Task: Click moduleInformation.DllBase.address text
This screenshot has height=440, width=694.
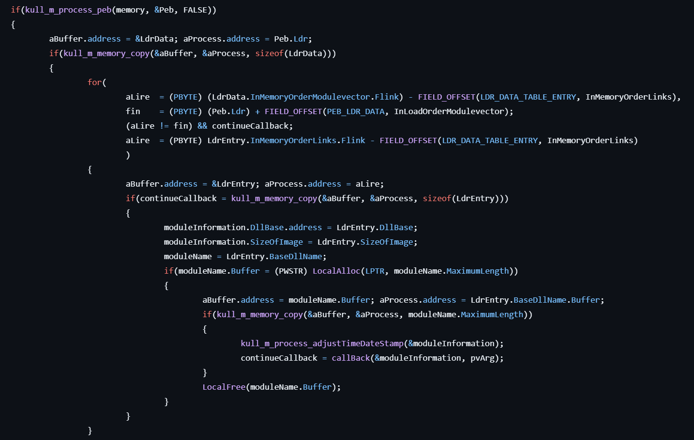Action: pyautogui.click(x=243, y=227)
